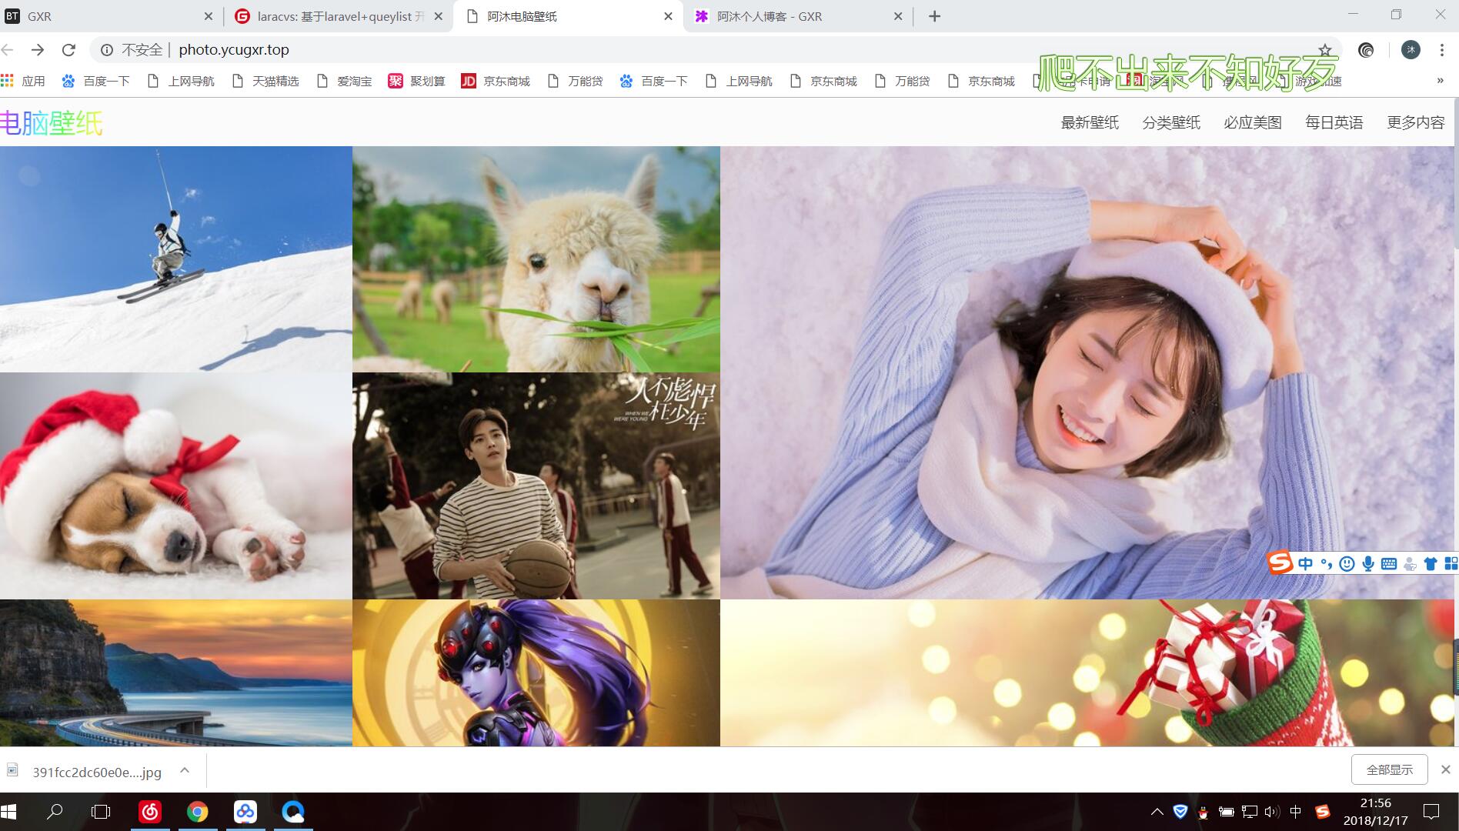Show hidden system tray icons
Viewport: 1459px width, 831px height.
pos(1157,812)
